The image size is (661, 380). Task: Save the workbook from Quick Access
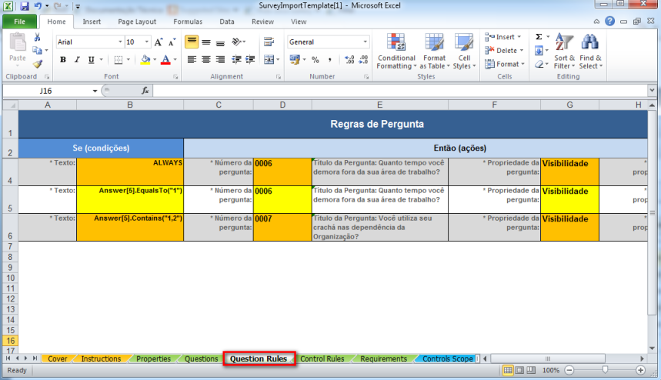[x=25, y=6]
